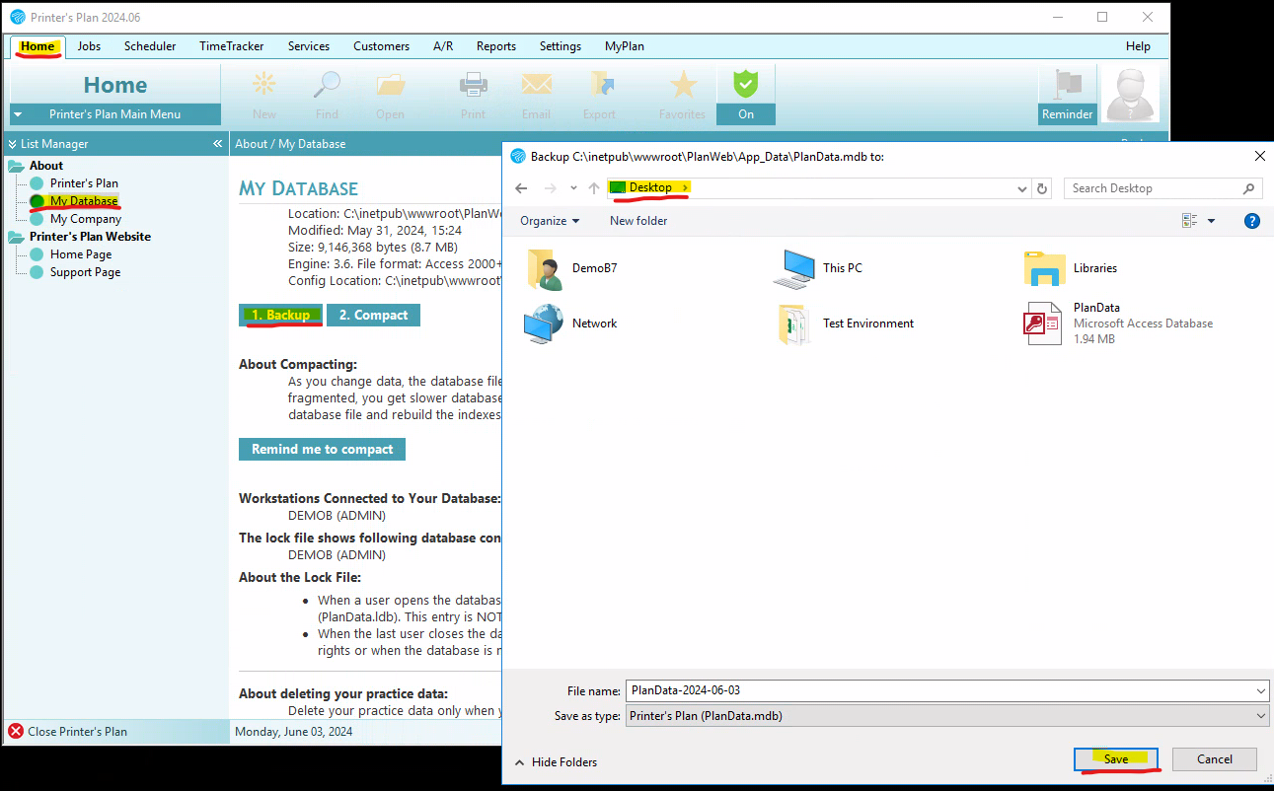Click the Back arrow in Backup dialog
1274x791 pixels.
[x=521, y=188]
